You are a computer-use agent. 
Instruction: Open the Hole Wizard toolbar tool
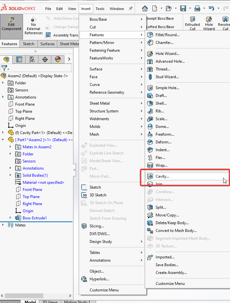[209, 23]
